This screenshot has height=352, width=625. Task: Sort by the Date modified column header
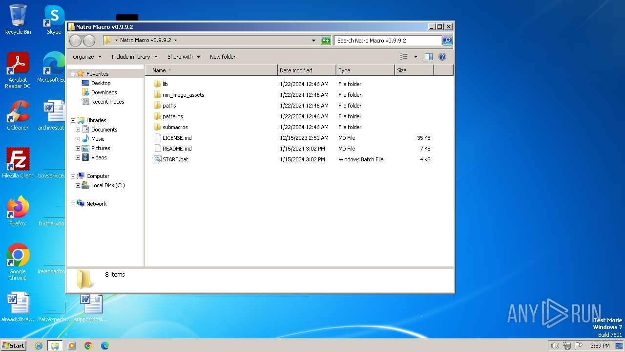(307, 70)
